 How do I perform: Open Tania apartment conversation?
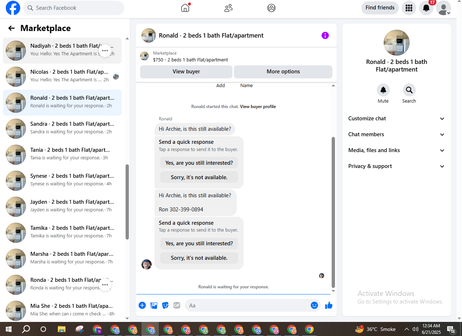(62, 155)
